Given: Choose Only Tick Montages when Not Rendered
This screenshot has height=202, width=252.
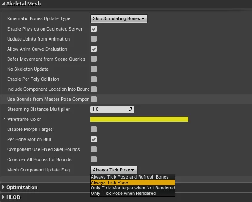Looking at the screenshot, I should click(x=133, y=188).
